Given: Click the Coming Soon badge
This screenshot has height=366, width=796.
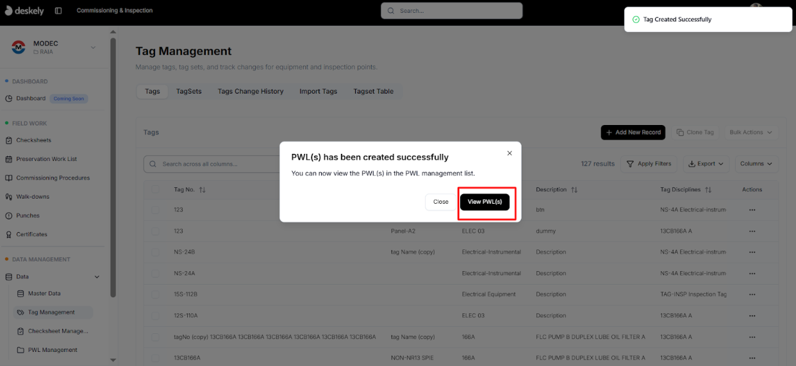Looking at the screenshot, I should (x=69, y=99).
